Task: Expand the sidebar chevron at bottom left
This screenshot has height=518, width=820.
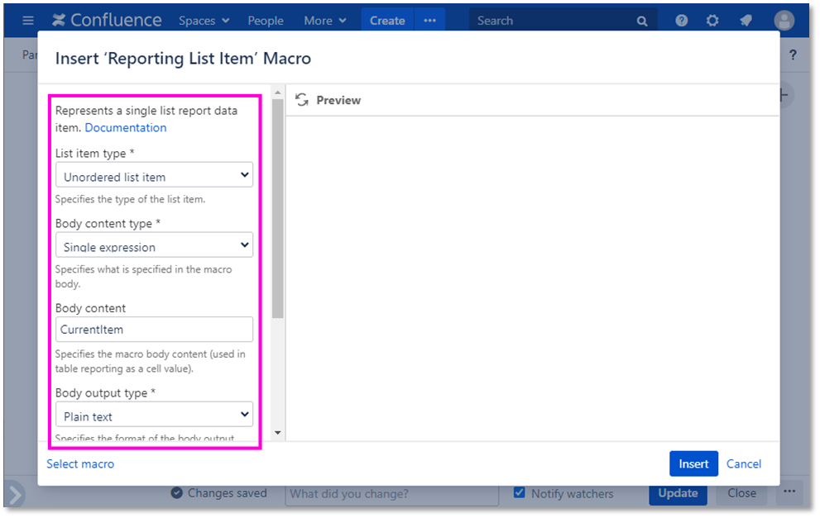Action: click(x=15, y=494)
